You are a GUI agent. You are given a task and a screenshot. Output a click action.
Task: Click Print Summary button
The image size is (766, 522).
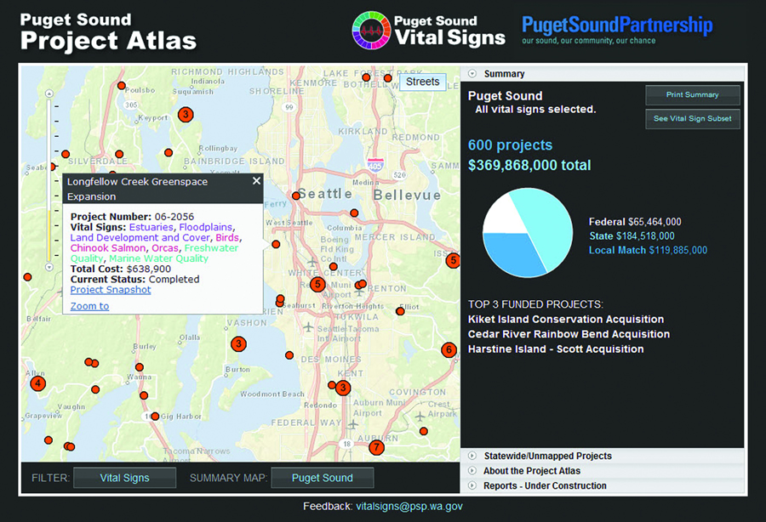point(692,94)
